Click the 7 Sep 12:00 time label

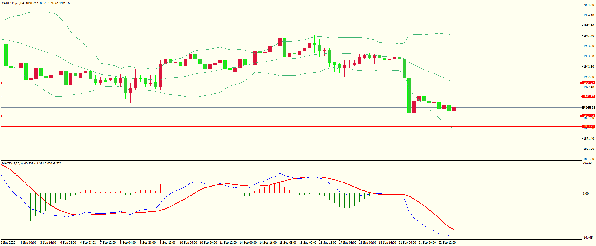coord(108,242)
